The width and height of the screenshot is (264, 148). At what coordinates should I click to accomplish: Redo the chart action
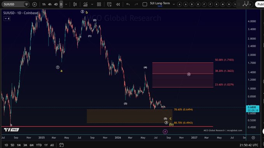coord(136,4)
